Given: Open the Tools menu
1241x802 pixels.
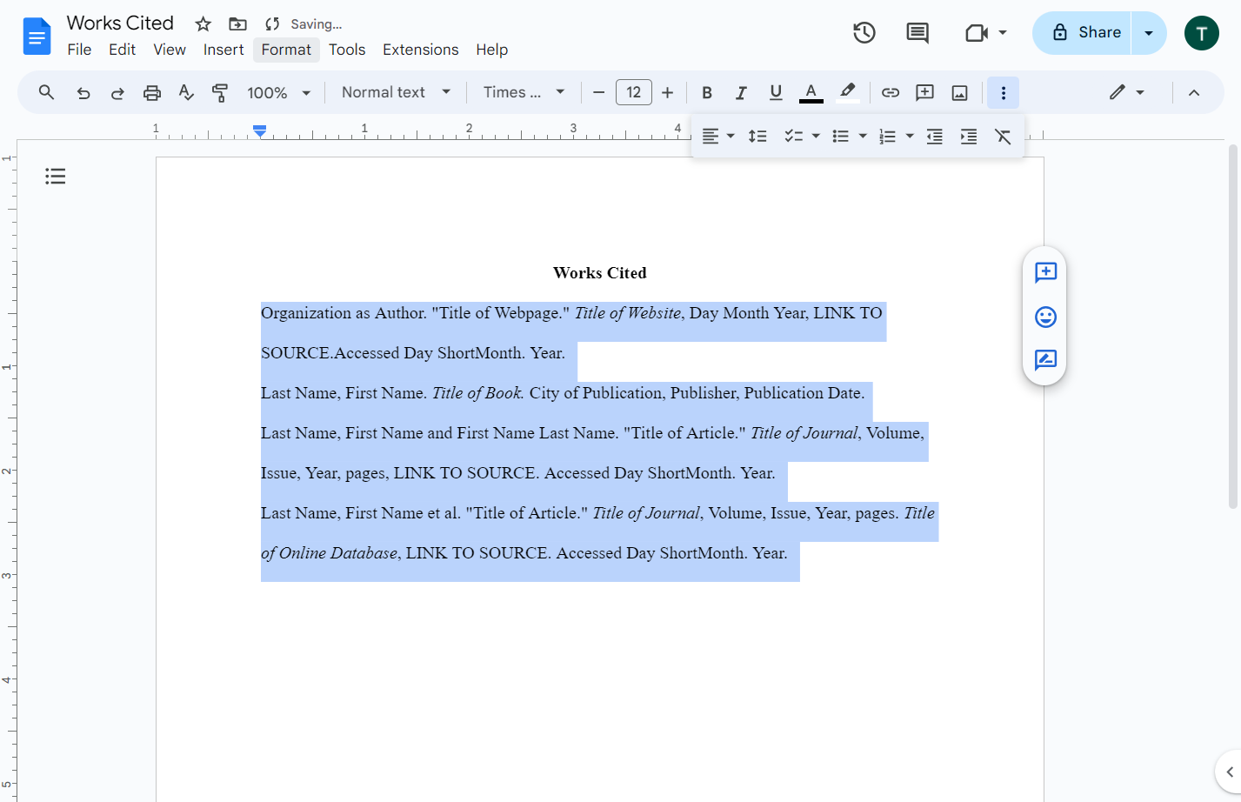Looking at the screenshot, I should (347, 50).
